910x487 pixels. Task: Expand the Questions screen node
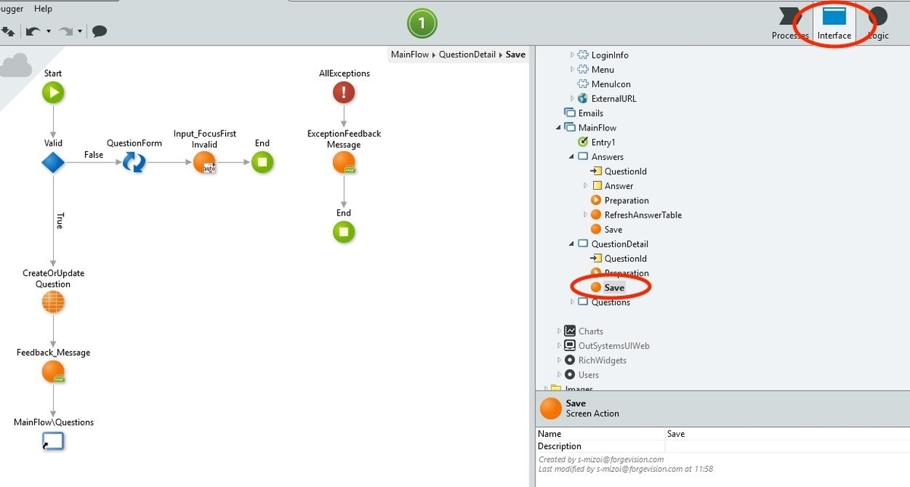coord(573,302)
